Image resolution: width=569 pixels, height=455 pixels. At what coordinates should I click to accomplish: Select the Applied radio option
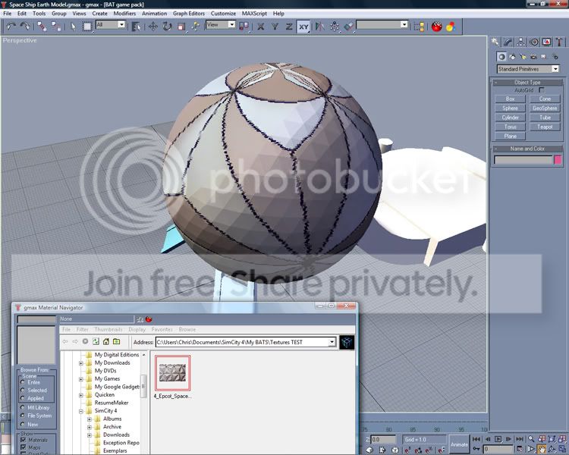coord(23,398)
